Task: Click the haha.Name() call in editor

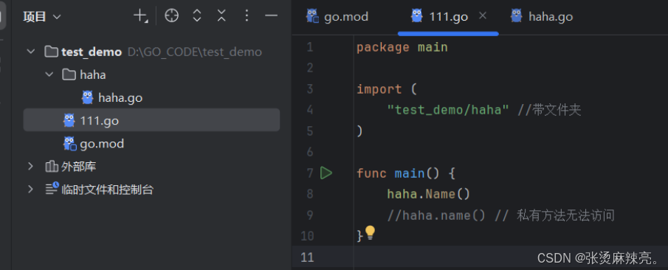Action: (428, 194)
